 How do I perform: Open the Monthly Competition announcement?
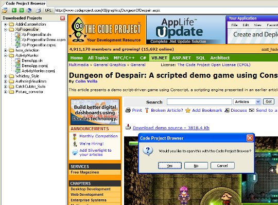coord(98,136)
